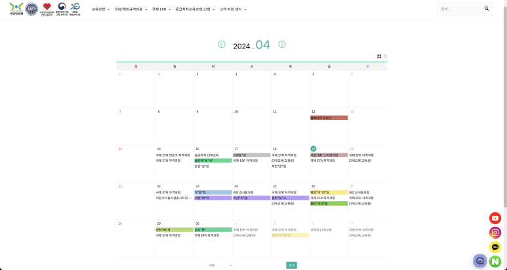
Task: Open the gray event bar on April 17
Action: (252, 155)
